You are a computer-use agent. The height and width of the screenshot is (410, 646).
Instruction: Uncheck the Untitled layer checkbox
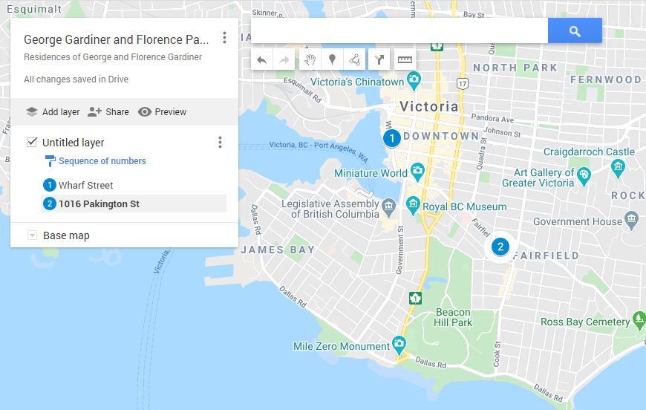[x=32, y=142]
